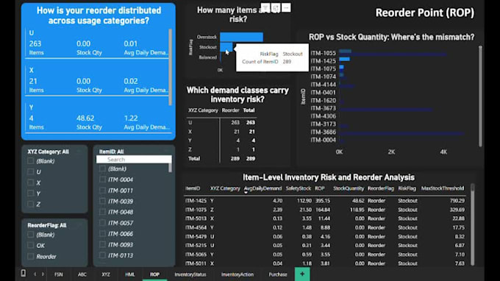Add a new page with plus button
The width and height of the screenshot is (500, 281).
pos(302,274)
